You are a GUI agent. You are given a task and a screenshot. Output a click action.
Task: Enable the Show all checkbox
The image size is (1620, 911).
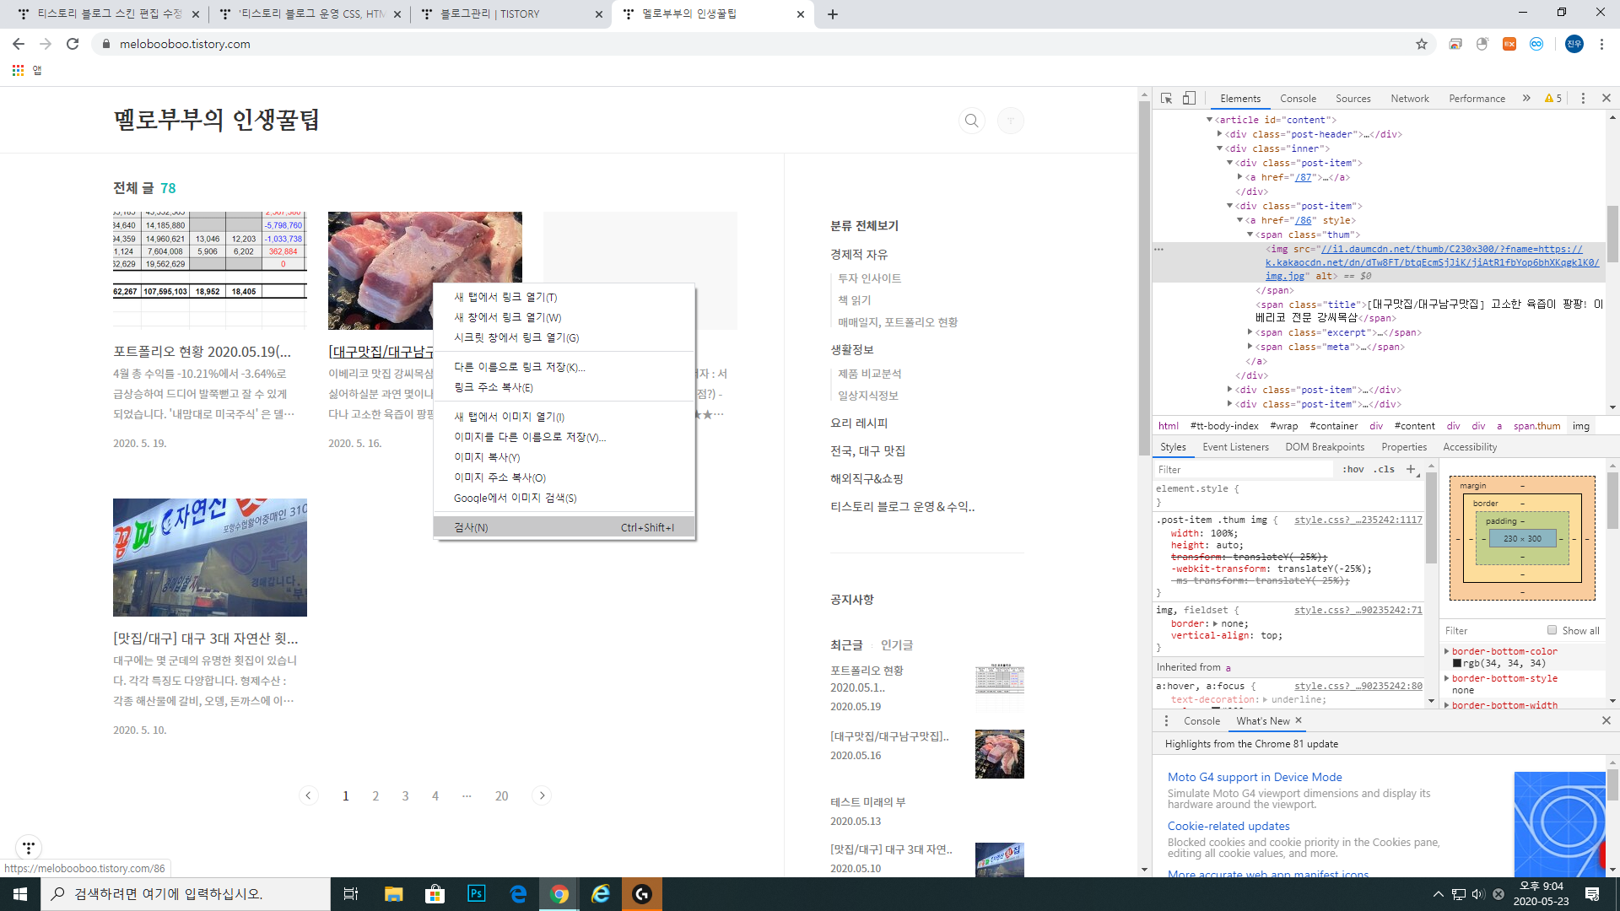[x=1552, y=630]
